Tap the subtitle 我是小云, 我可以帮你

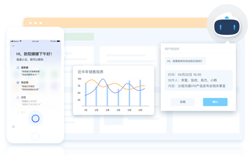30,59
